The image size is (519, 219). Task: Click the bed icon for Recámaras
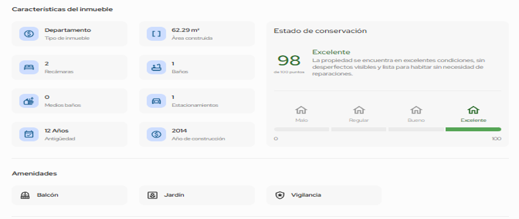(29, 67)
